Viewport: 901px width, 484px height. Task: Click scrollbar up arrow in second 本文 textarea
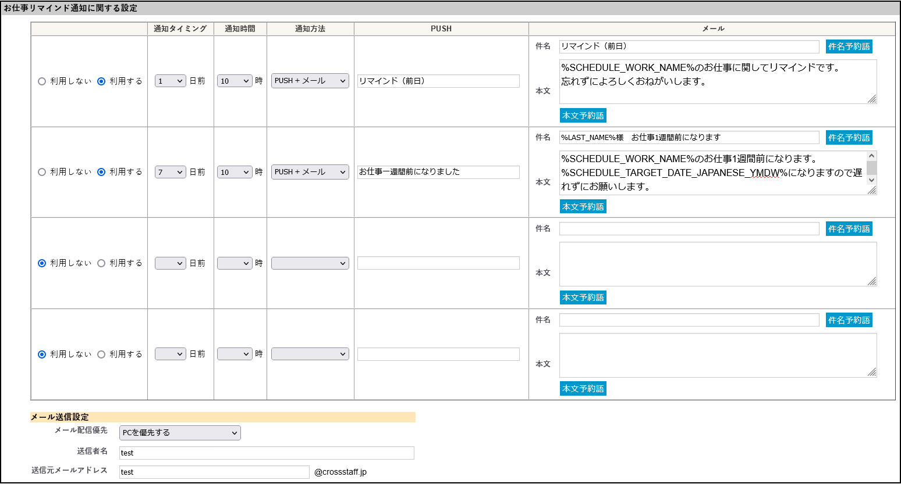(x=871, y=156)
